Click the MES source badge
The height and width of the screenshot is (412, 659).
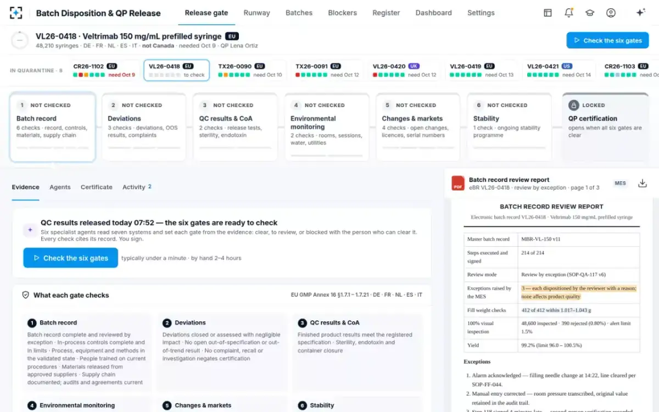click(x=620, y=183)
